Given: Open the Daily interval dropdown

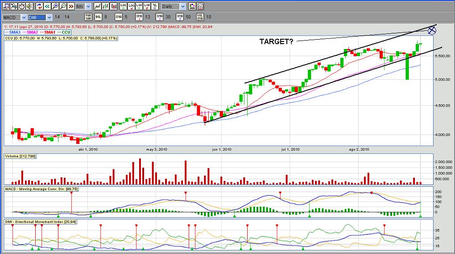Looking at the screenshot, I should pyautogui.click(x=174, y=6).
